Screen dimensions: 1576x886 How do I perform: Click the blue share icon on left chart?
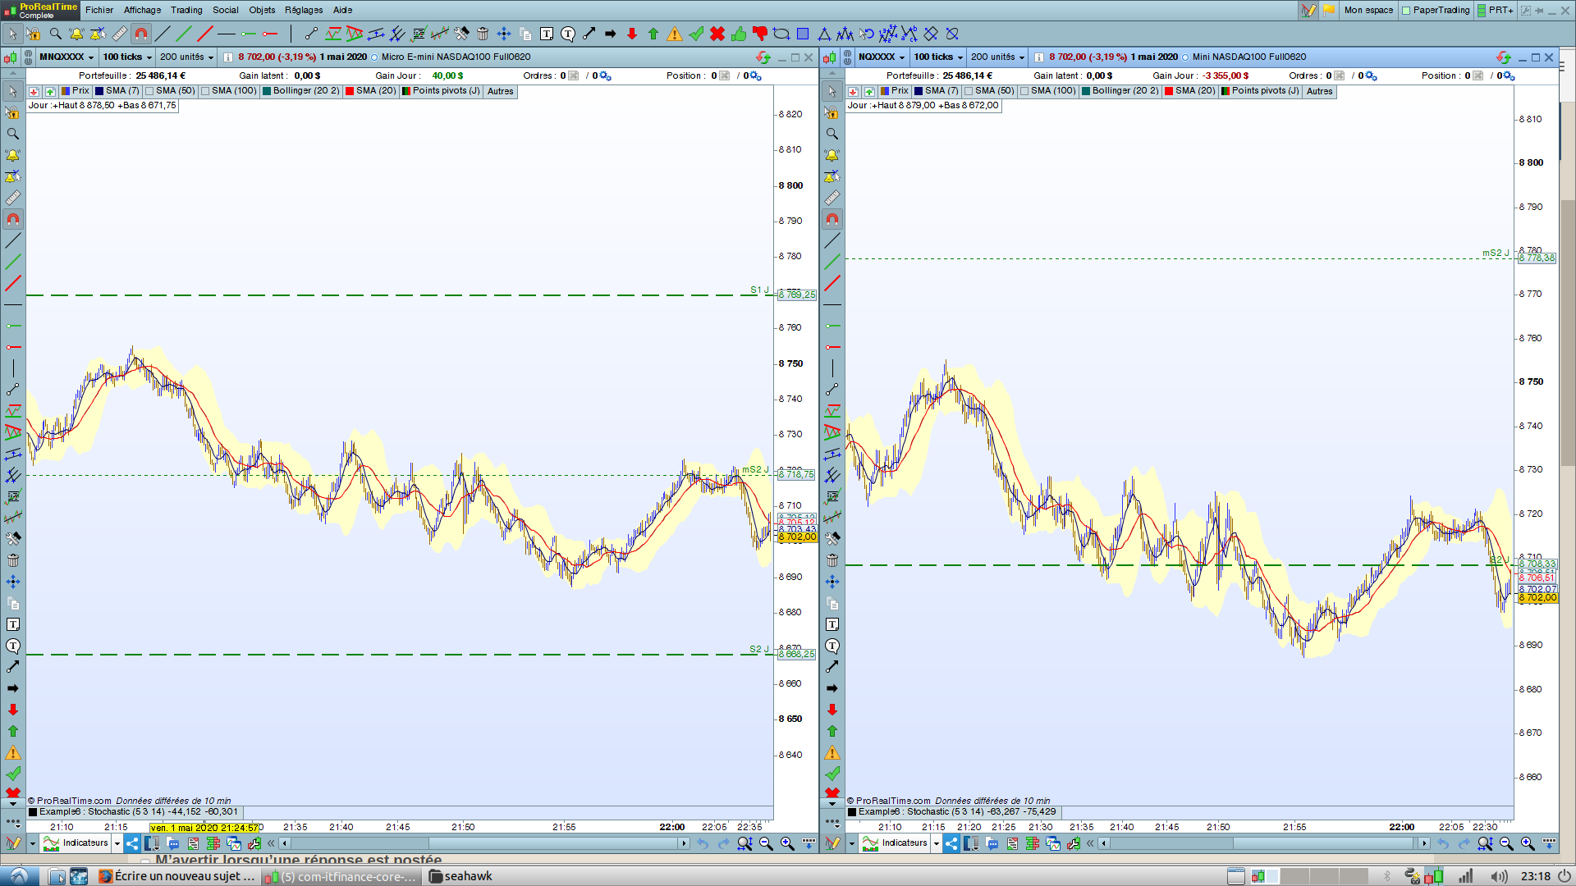click(x=132, y=843)
